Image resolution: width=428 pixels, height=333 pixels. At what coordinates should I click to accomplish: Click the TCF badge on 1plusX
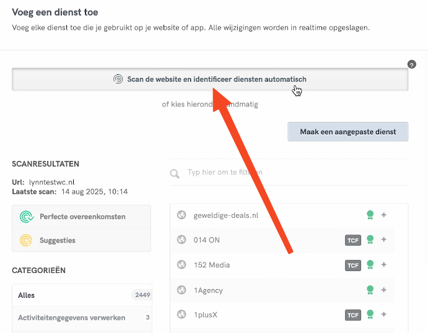click(353, 315)
